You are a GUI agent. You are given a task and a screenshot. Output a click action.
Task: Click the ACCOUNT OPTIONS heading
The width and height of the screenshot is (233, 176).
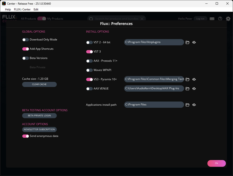point(35,124)
